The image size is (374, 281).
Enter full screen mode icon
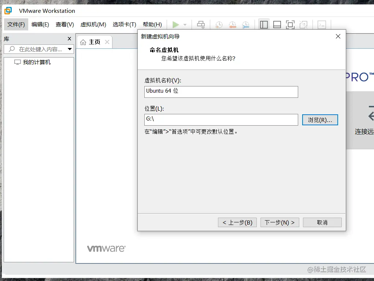coord(290,25)
